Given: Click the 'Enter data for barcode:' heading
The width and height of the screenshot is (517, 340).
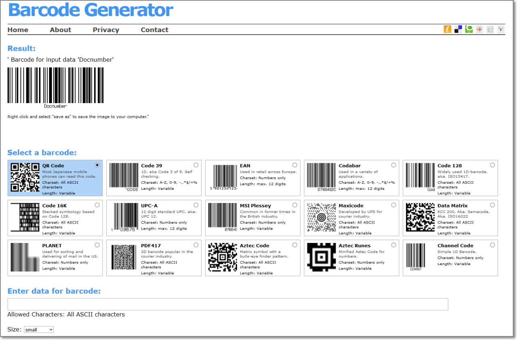Looking at the screenshot, I should tap(54, 291).
